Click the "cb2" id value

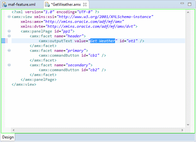94,70
